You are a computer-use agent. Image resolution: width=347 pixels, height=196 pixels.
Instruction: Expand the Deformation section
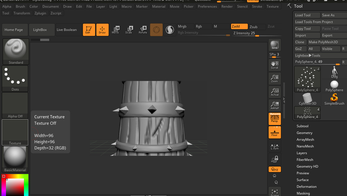pyautogui.click(x=307, y=186)
